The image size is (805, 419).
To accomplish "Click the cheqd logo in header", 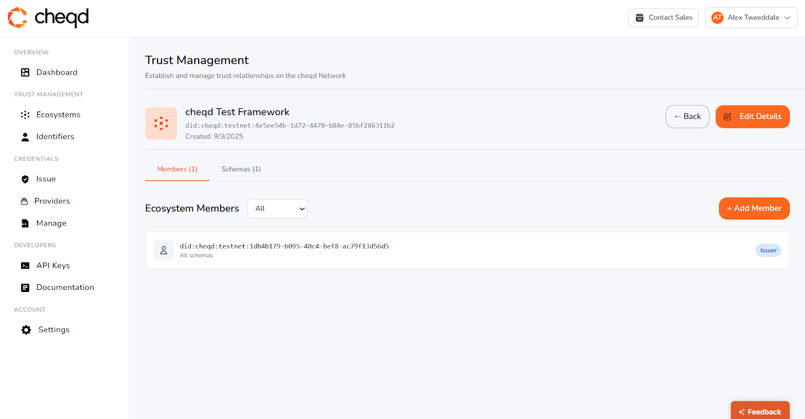I will click(48, 18).
